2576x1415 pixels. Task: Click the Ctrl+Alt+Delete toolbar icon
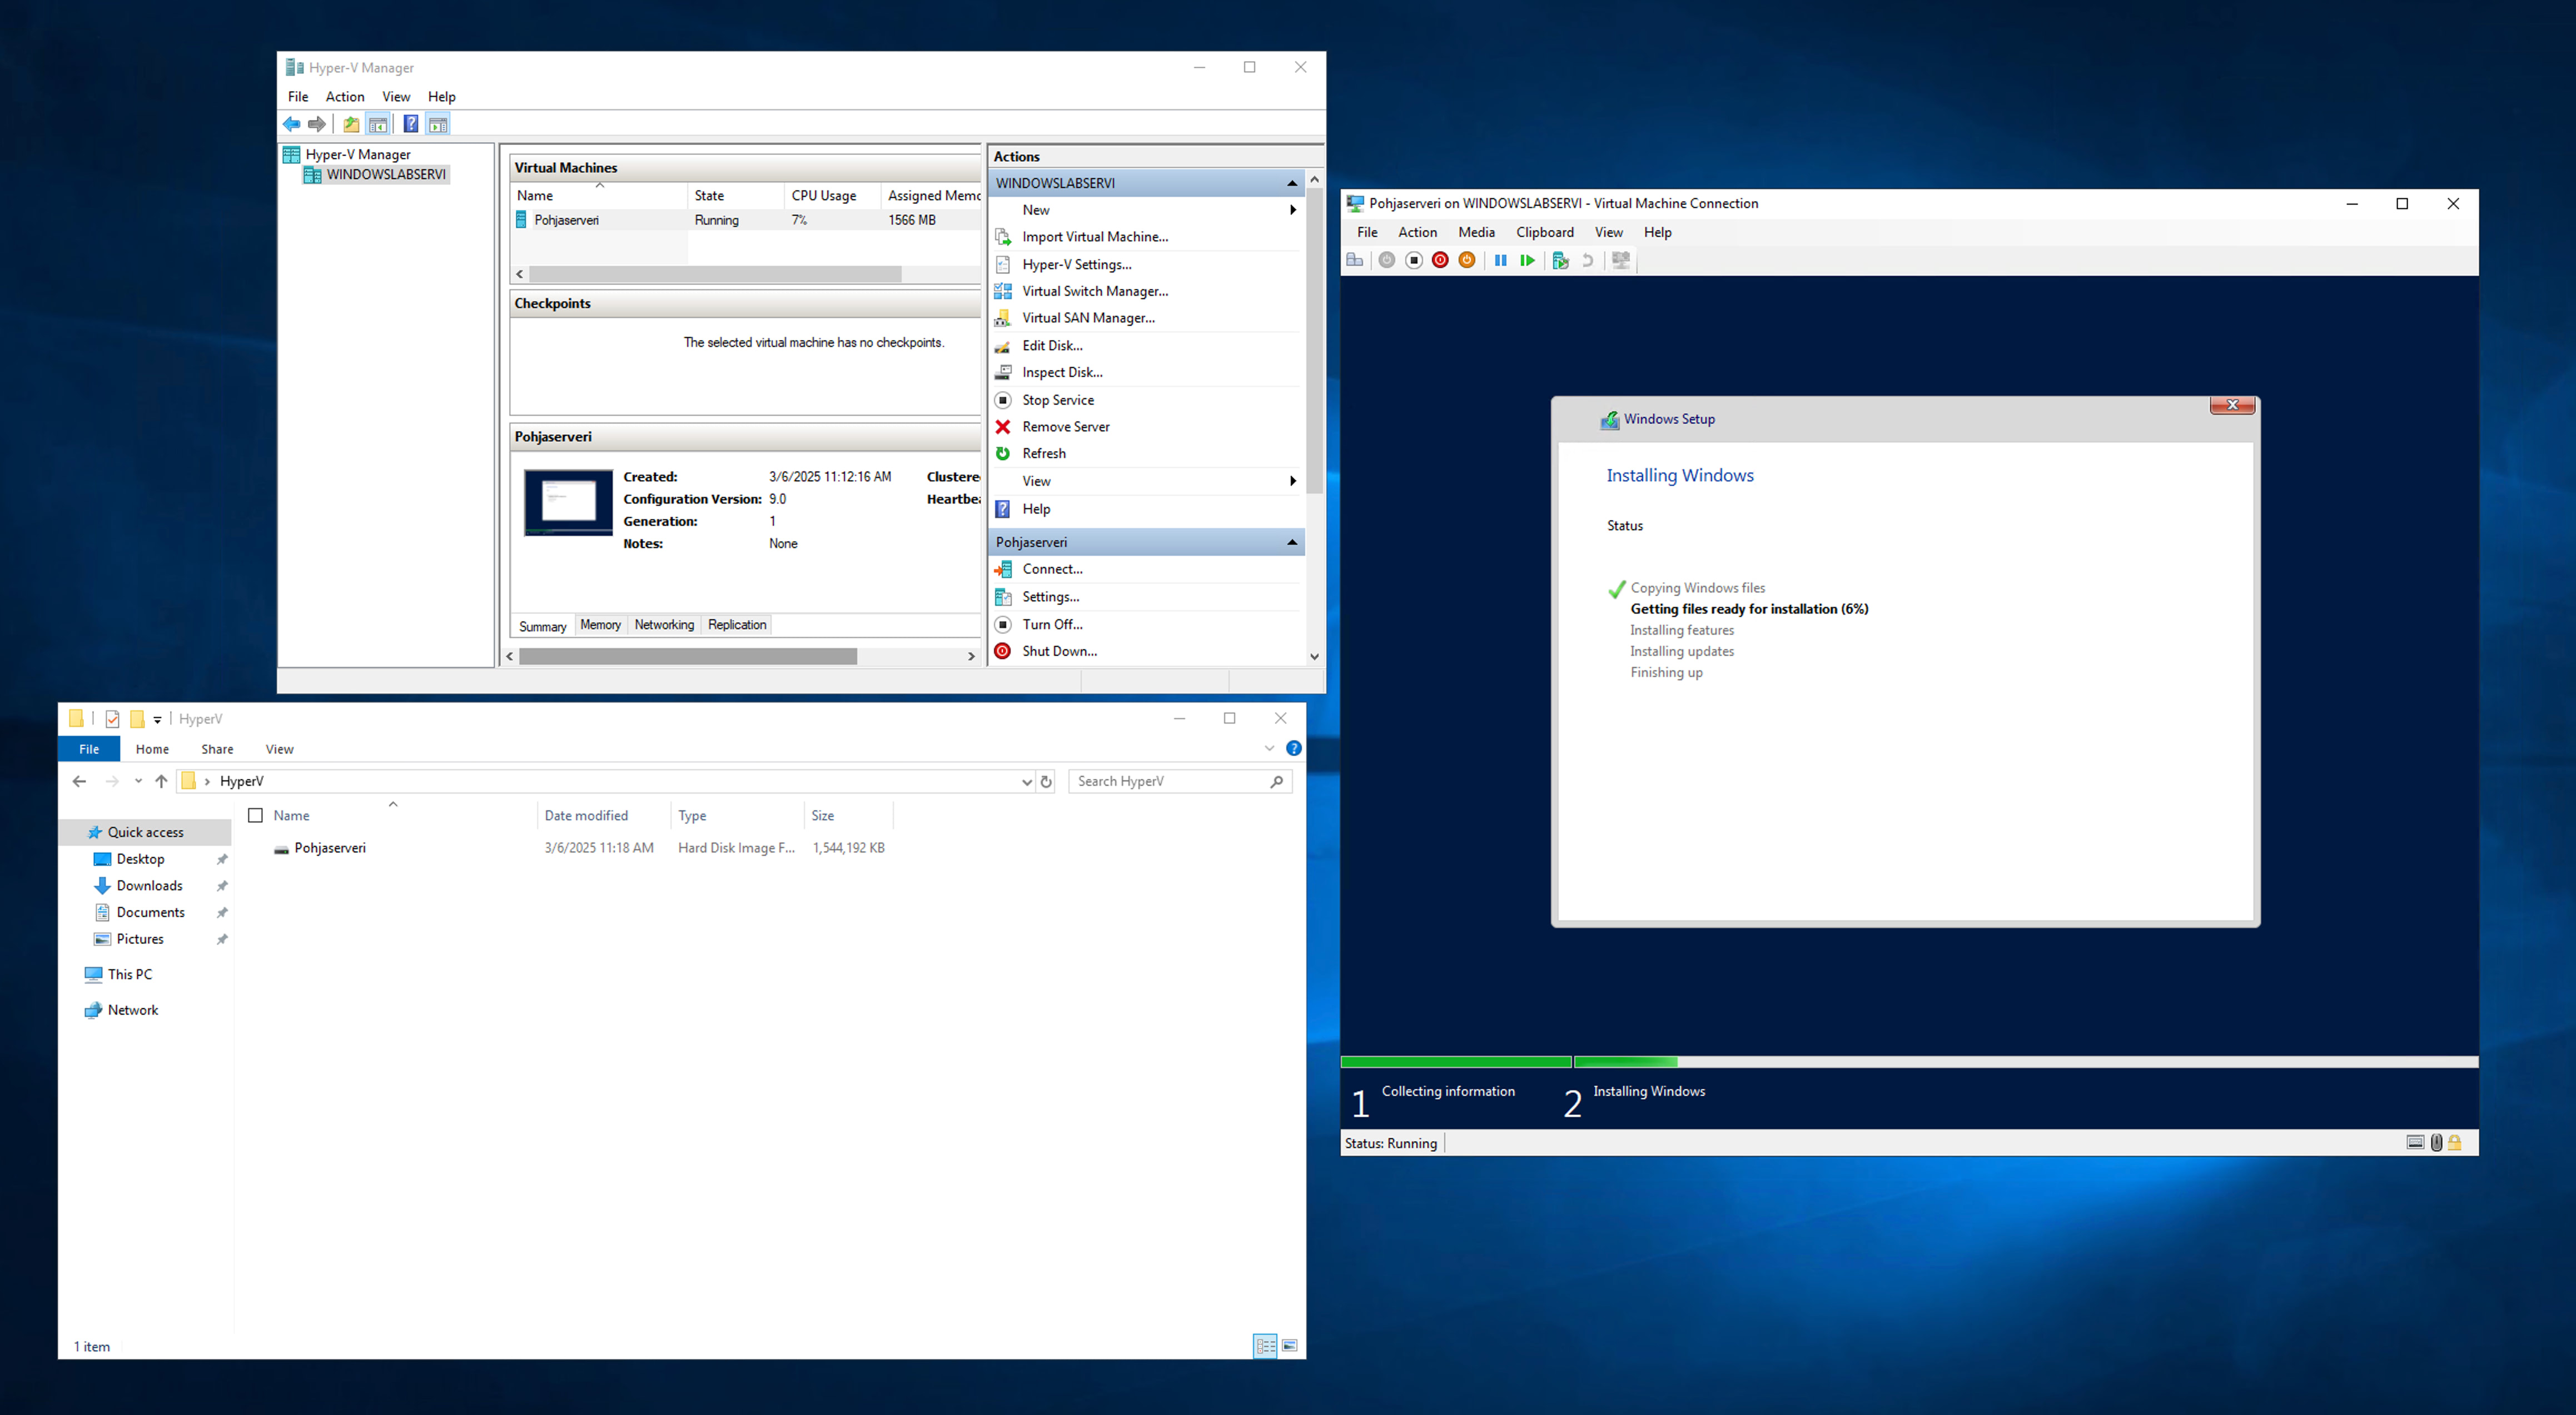[1355, 260]
